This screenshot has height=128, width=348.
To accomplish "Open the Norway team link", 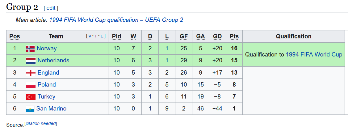I will pos(47,48).
